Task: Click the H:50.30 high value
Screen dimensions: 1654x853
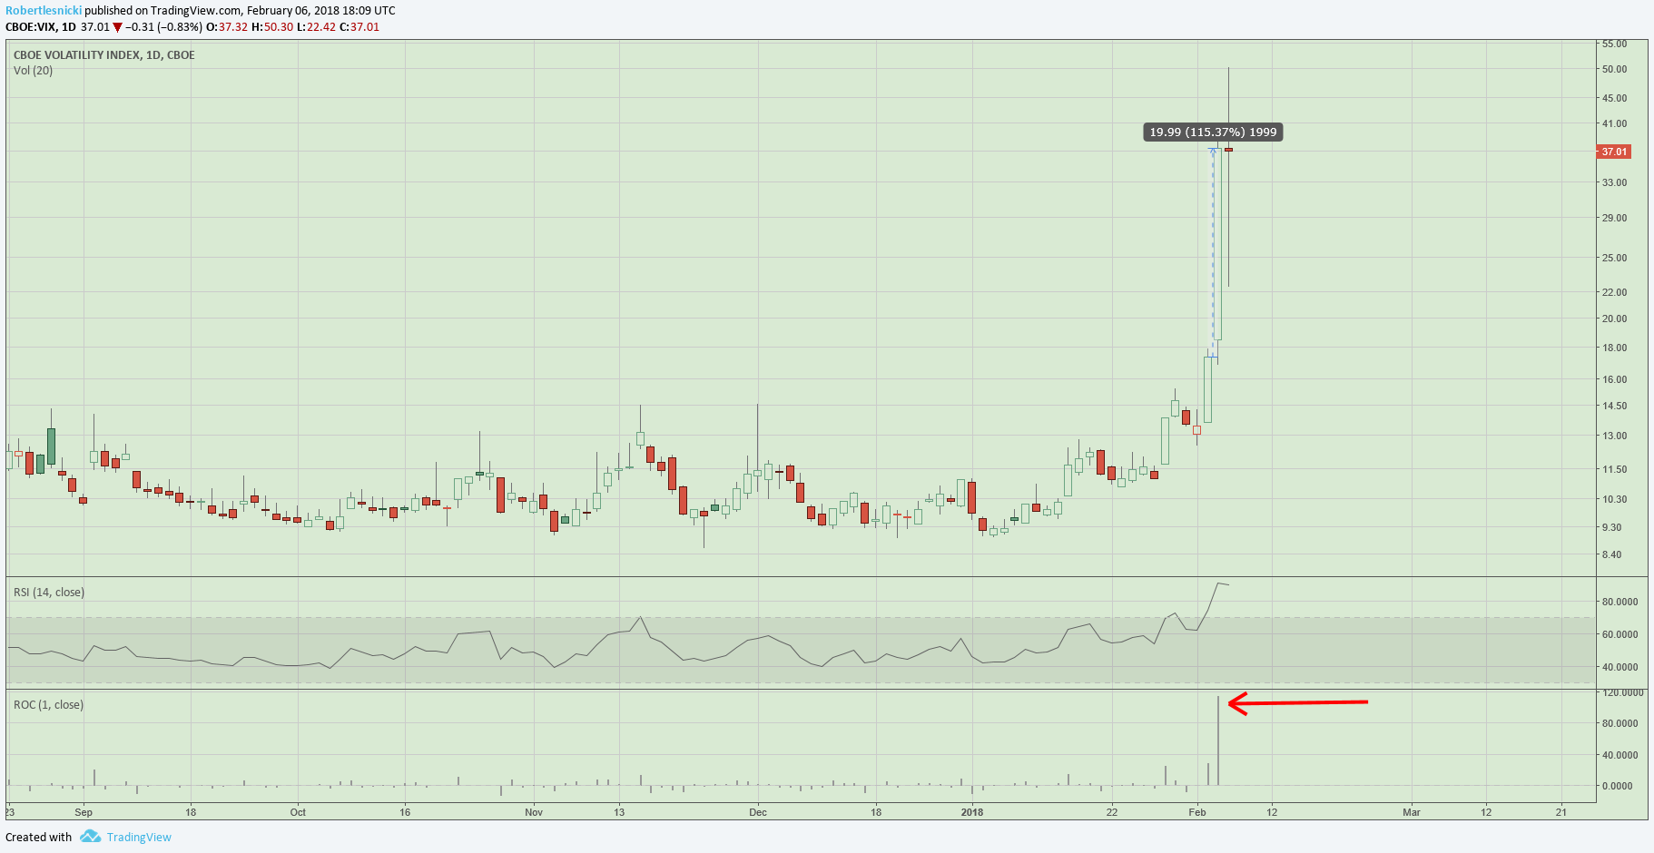Action: (272, 27)
